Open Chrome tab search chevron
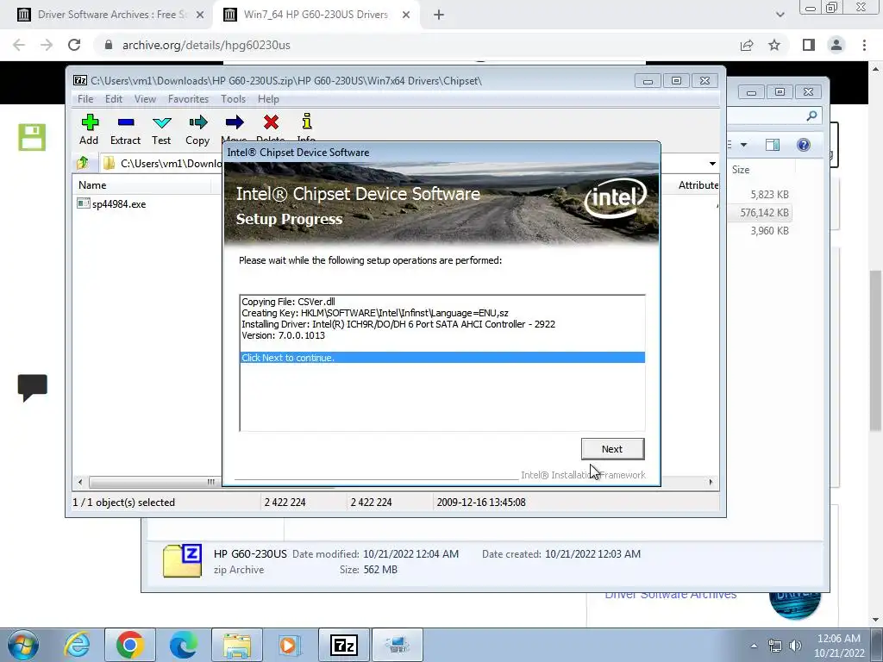The image size is (883, 662). pos(780,15)
